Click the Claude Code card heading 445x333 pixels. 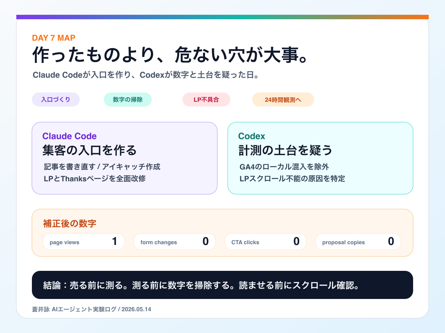point(69,136)
